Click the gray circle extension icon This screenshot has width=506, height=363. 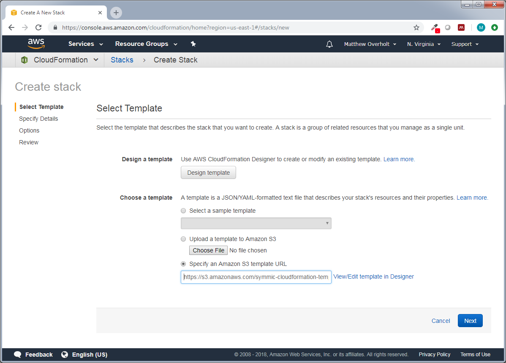pos(448,27)
